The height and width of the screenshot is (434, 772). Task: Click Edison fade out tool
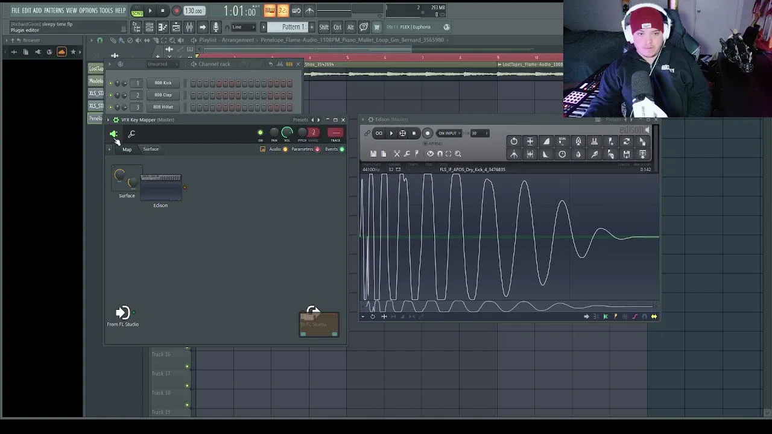click(x=546, y=154)
